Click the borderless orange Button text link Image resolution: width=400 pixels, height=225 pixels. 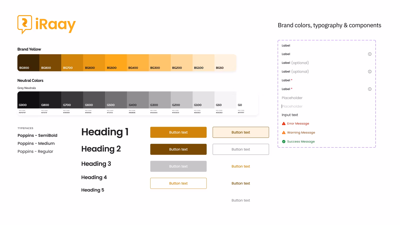click(x=241, y=166)
